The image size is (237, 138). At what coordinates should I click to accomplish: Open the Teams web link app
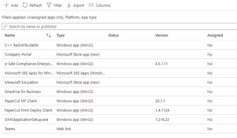pos(10,129)
